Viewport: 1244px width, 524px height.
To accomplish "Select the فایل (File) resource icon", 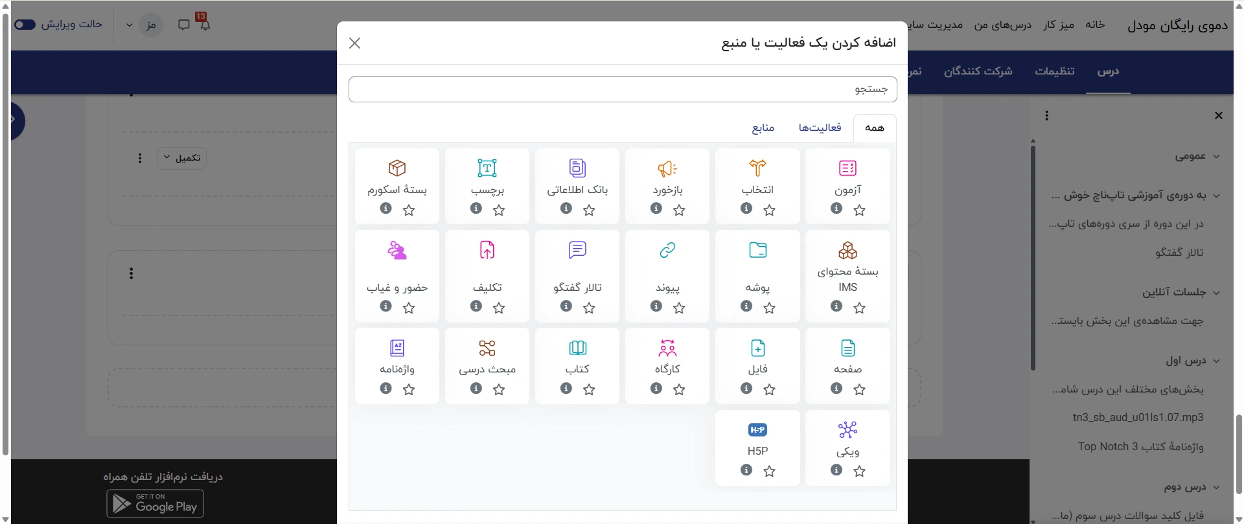I will tap(757, 348).
